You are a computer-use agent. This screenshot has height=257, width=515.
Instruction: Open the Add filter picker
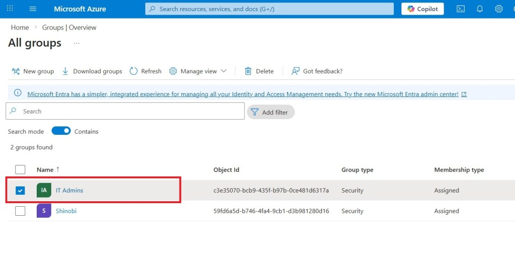pyautogui.click(x=271, y=112)
